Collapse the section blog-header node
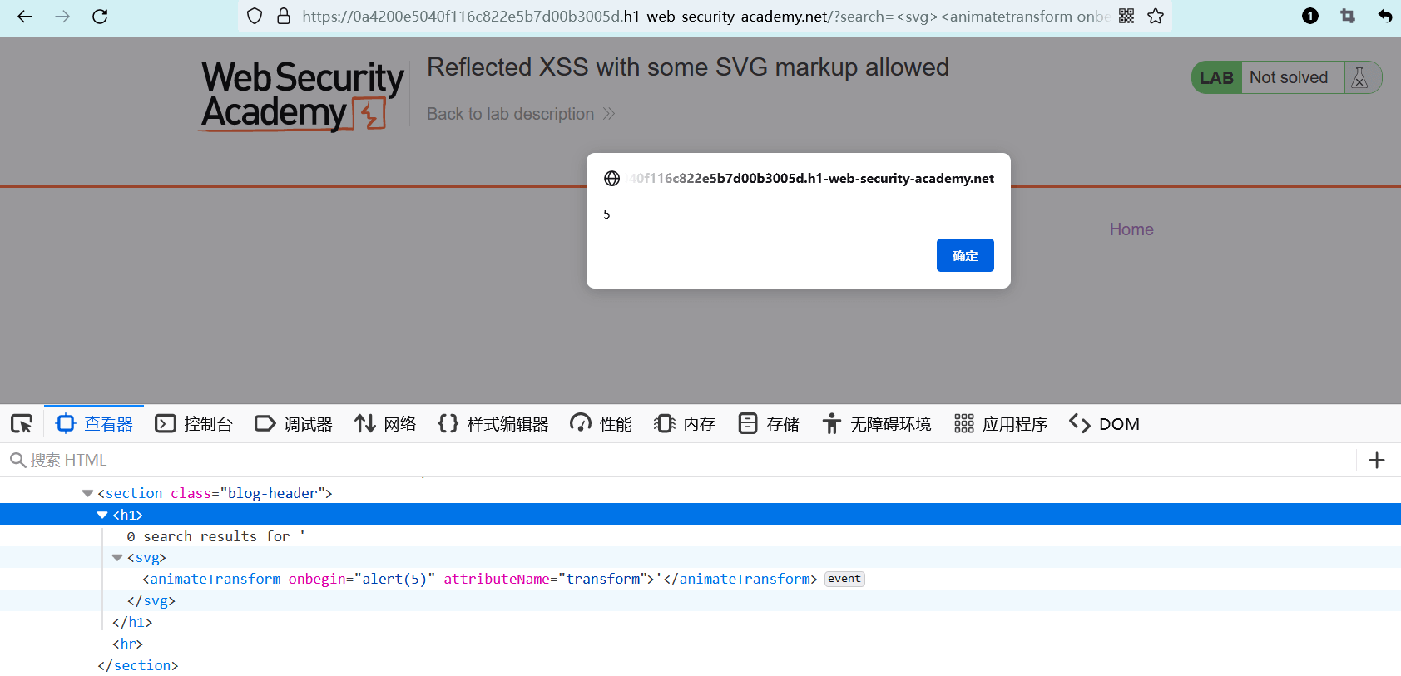 [x=87, y=493]
